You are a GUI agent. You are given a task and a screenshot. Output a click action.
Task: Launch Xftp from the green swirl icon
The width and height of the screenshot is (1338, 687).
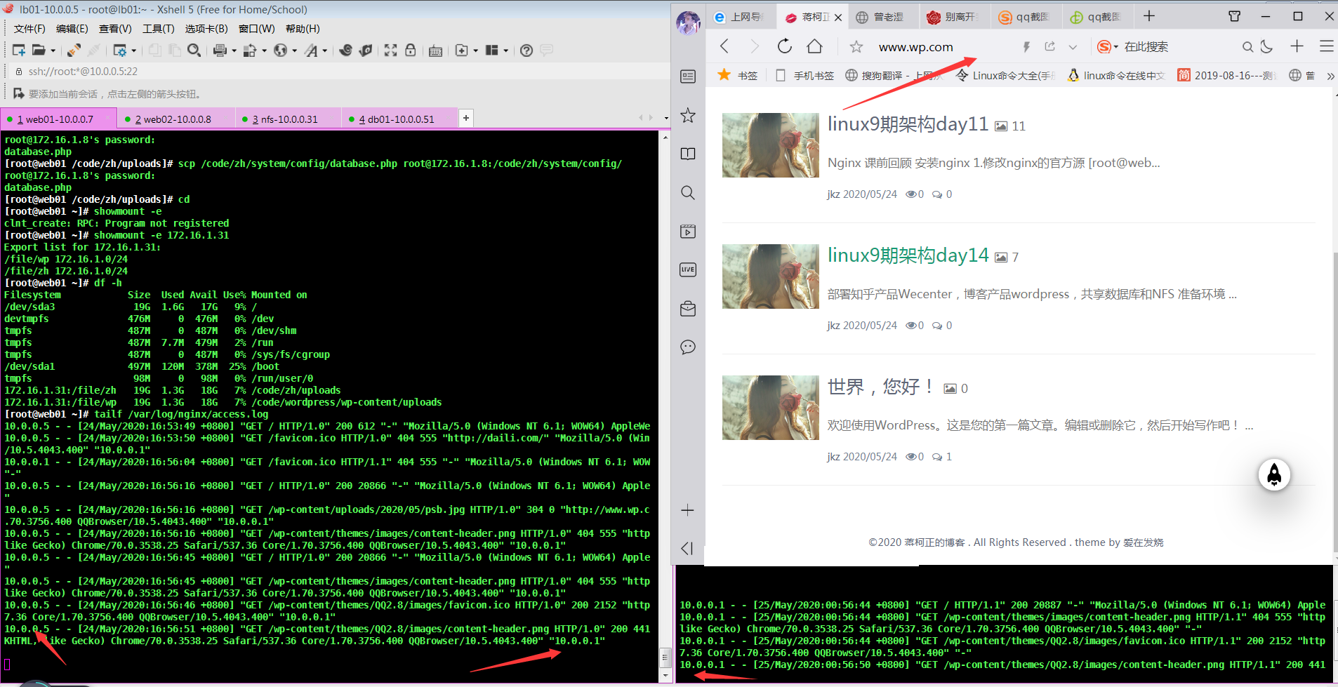point(345,51)
